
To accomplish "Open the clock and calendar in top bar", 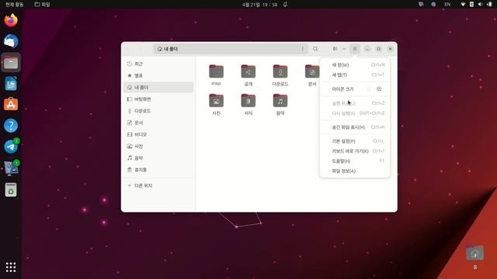I will [x=260, y=5].
